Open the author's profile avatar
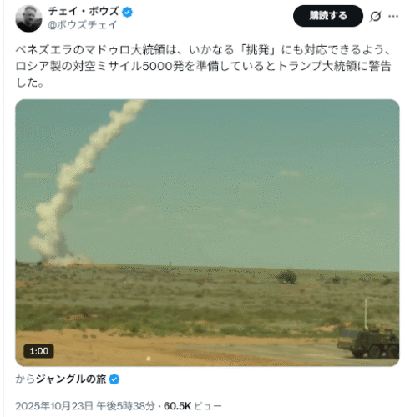 point(28,18)
